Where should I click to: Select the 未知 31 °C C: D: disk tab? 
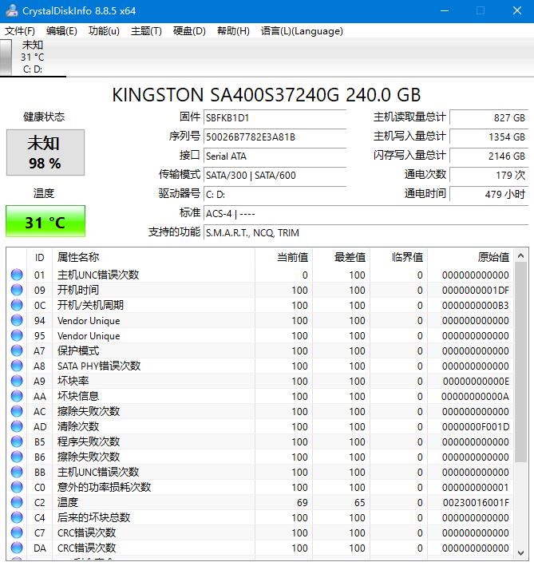(33, 57)
